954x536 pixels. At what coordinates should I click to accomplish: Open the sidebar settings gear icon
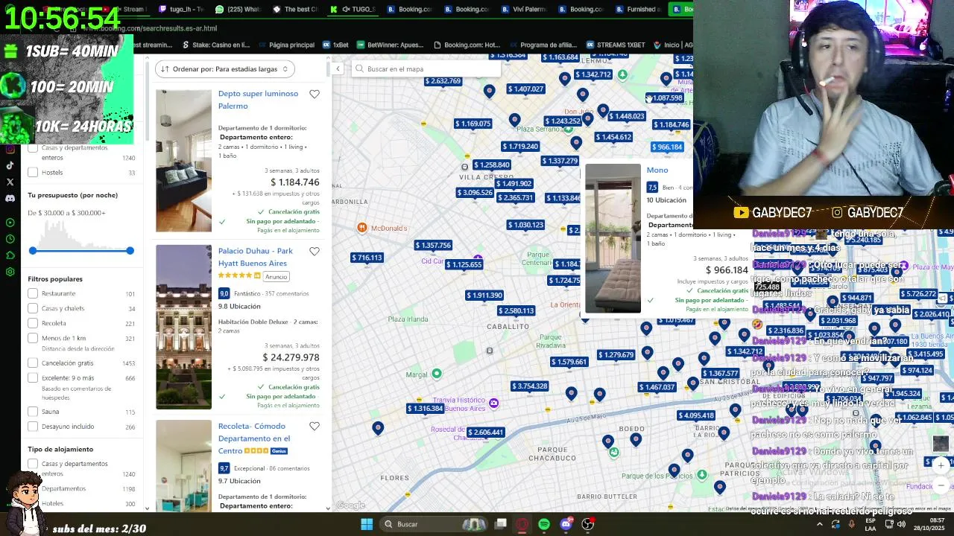pyautogui.click(x=10, y=272)
